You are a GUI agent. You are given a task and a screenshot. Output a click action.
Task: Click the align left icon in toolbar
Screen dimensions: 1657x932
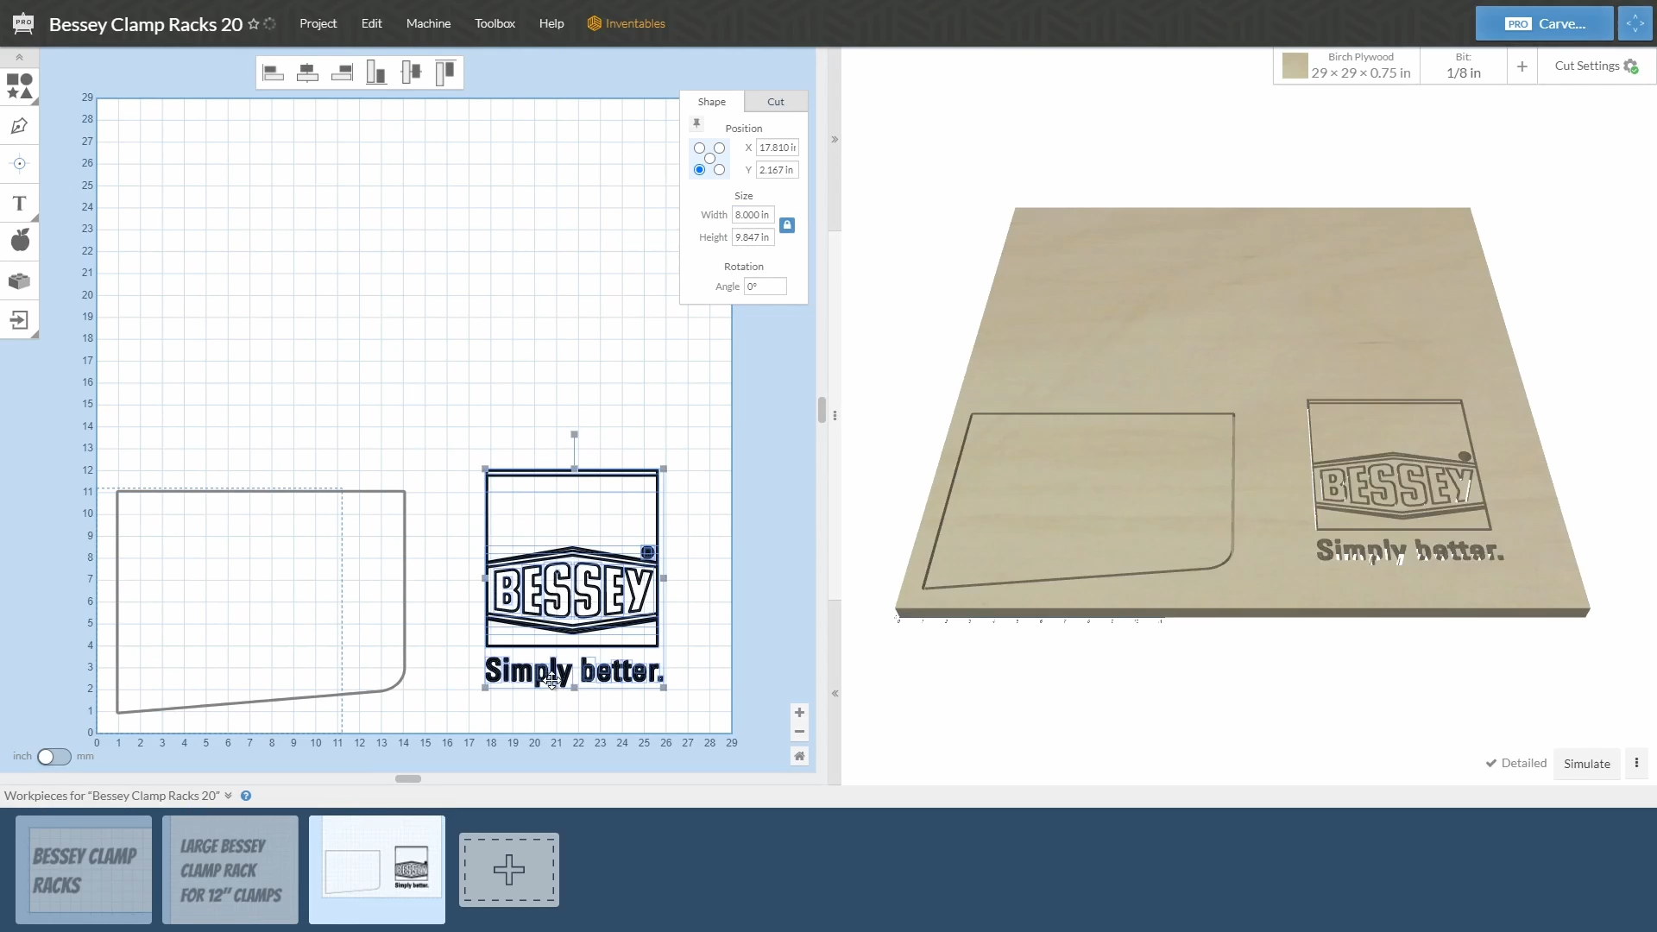(x=273, y=72)
